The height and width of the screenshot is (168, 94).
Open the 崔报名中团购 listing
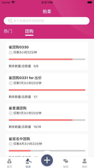tap(47, 146)
